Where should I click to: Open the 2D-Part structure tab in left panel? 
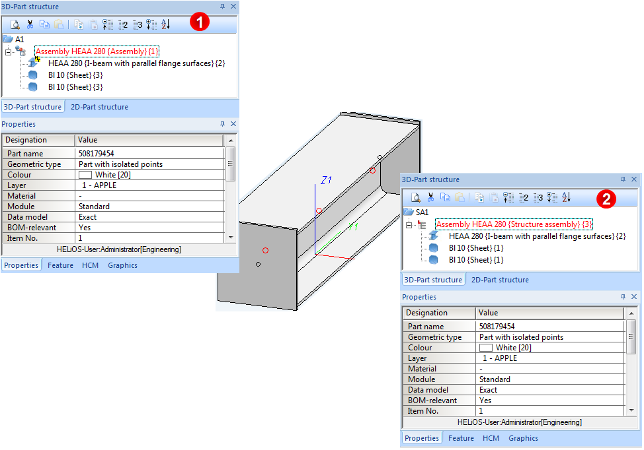99,107
